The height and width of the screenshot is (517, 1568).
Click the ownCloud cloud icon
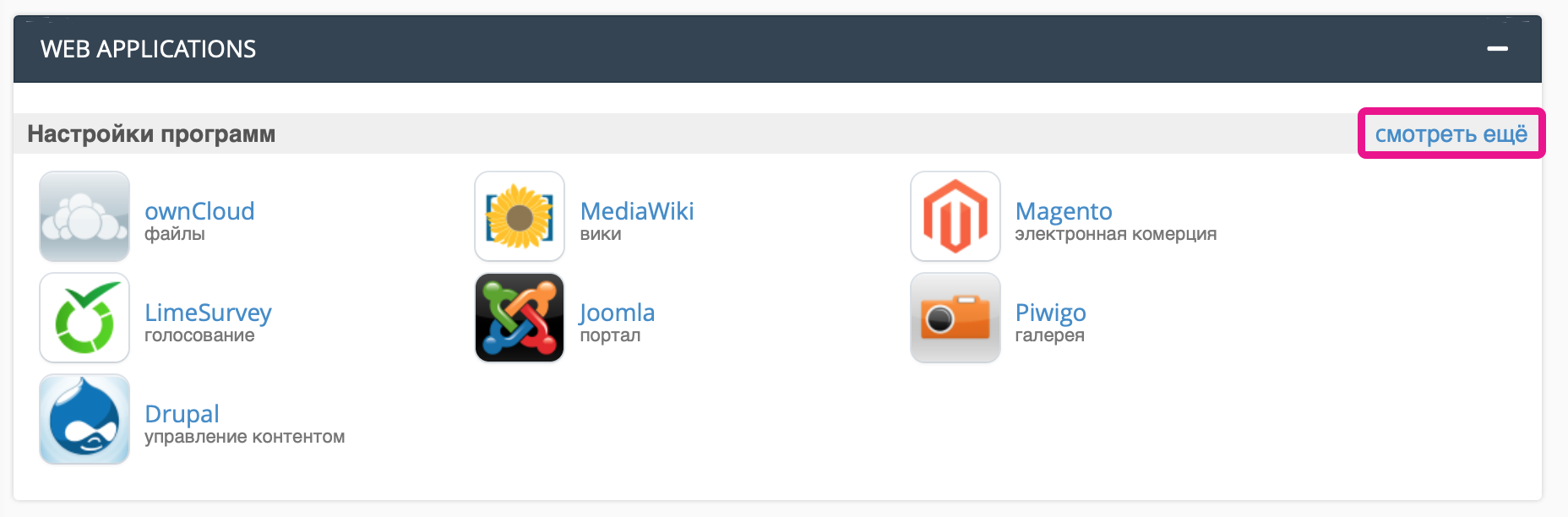click(x=84, y=216)
